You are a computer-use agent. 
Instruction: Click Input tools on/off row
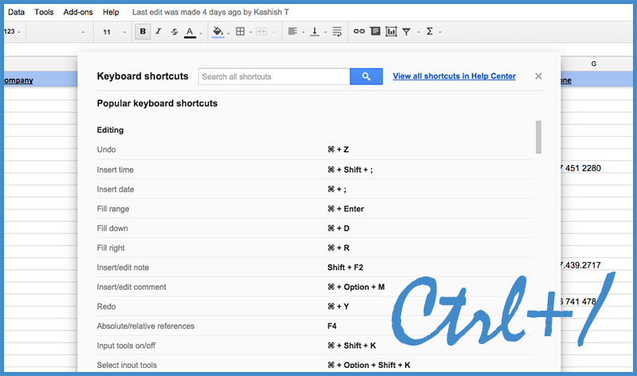tap(315, 345)
